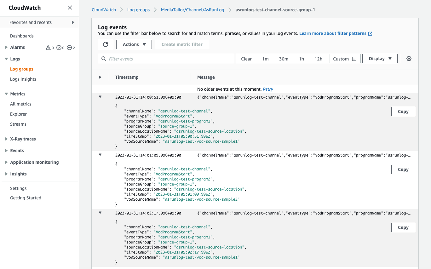Collapse the 14:02:17.996 log event row
Viewport: 431px width, 269px height.
pos(100,213)
